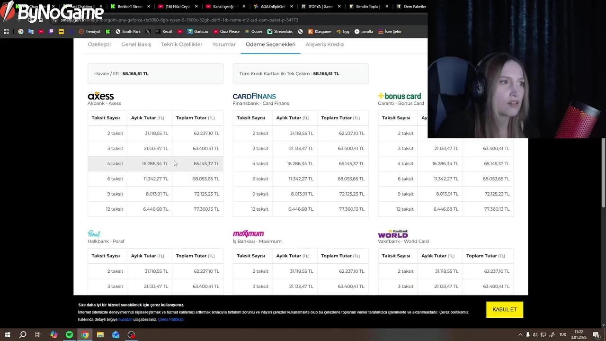Click the Paraf card logo
This screenshot has width=606, height=341.
[x=94, y=233]
